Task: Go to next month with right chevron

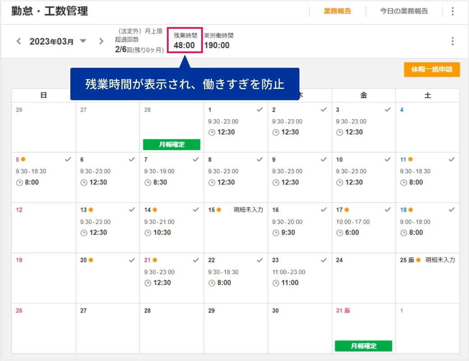Action: point(101,41)
